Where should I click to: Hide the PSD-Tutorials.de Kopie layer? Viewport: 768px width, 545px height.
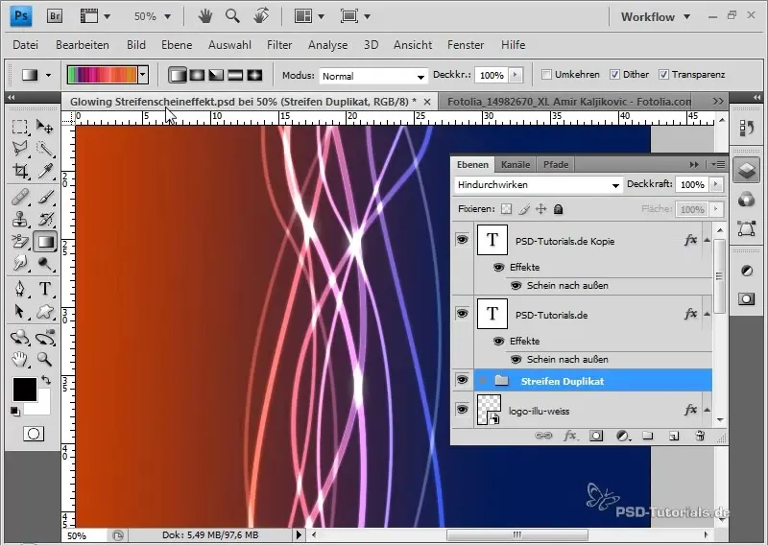click(462, 240)
